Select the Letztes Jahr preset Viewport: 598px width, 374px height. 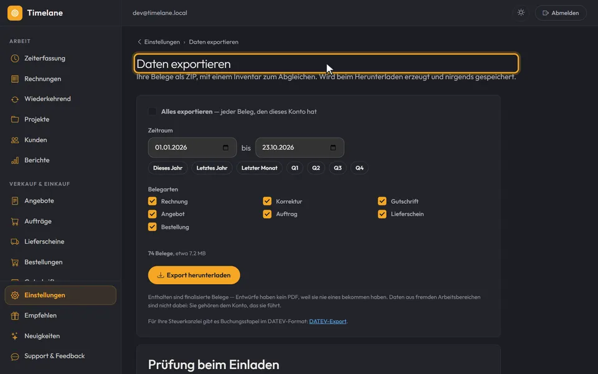coord(212,168)
